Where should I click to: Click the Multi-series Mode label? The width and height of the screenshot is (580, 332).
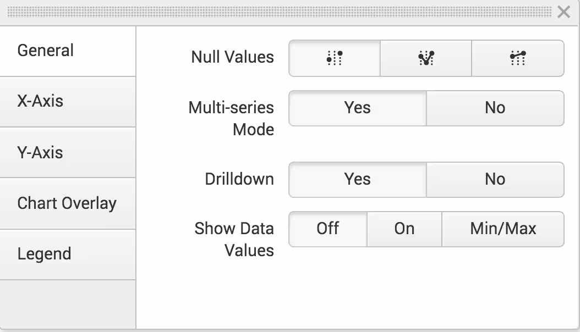pos(231,118)
